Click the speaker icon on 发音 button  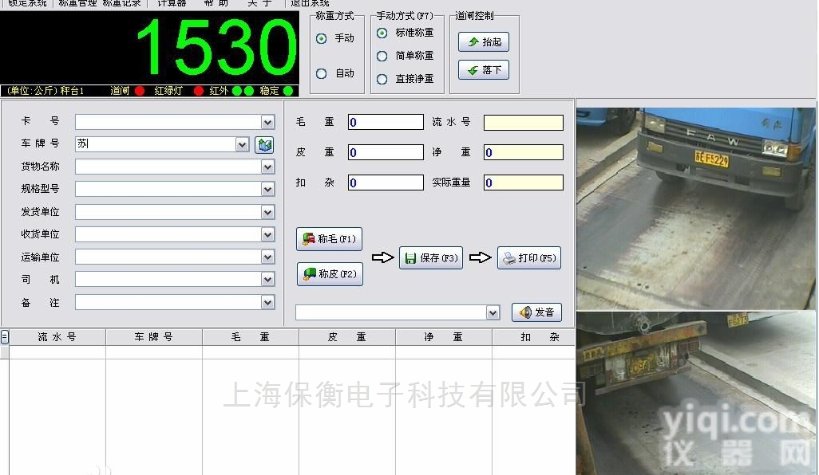(x=524, y=312)
